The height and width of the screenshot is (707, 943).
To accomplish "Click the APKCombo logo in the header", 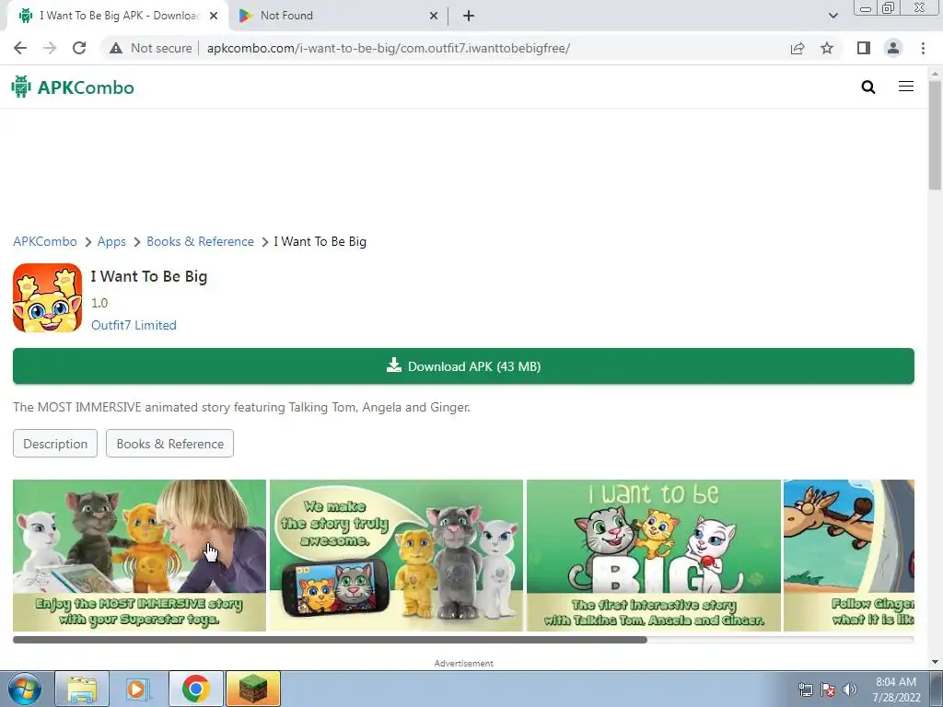I will point(73,87).
